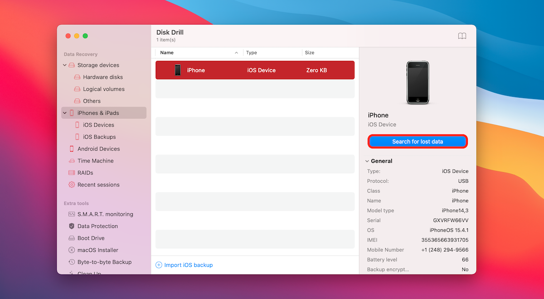Open Boot Drive tool
This screenshot has width=544, height=299.
click(91, 238)
